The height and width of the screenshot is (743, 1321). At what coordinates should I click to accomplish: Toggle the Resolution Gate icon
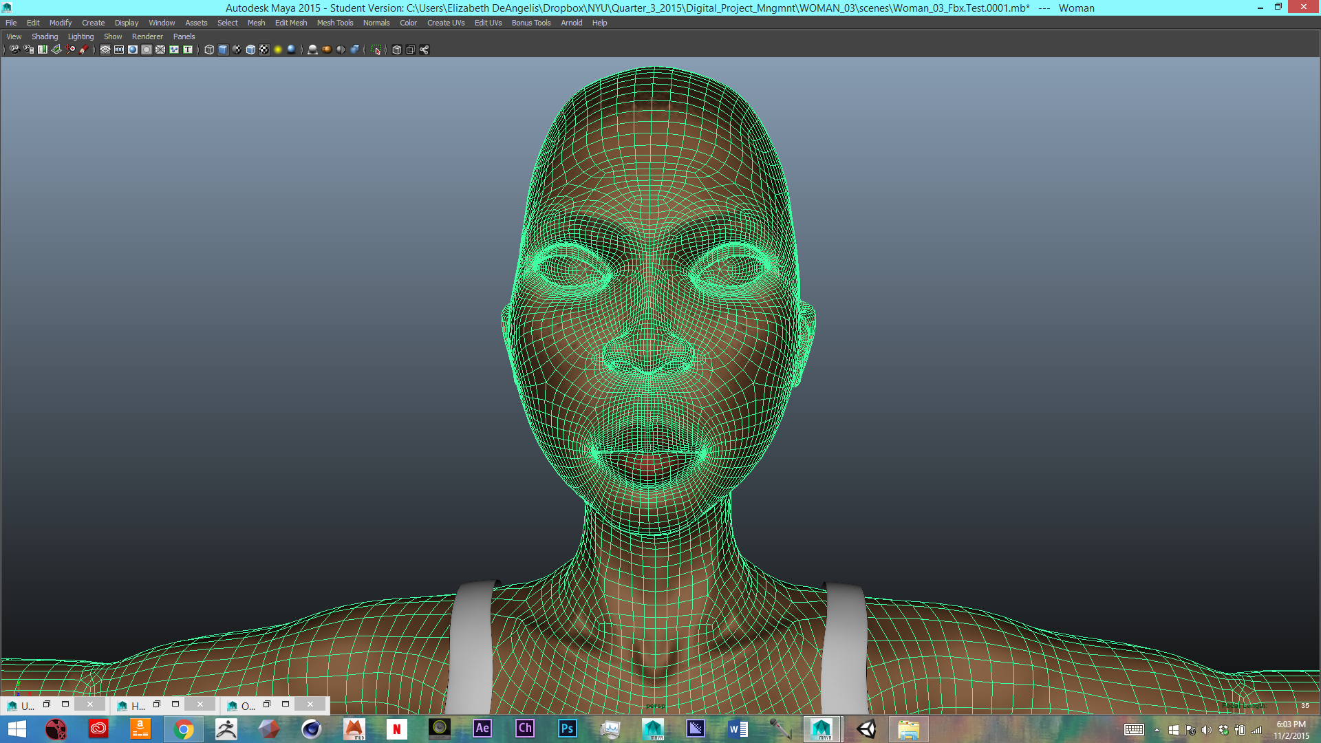pyautogui.click(x=133, y=50)
